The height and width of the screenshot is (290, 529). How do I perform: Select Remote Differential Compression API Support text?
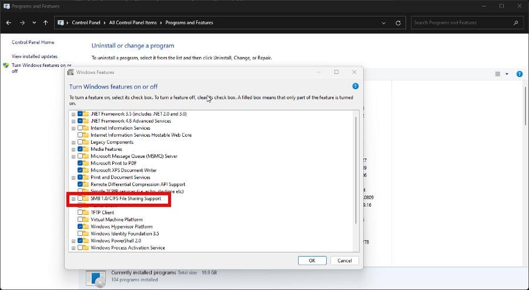(x=138, y=184)
